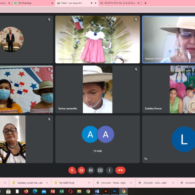195x195 pixels.
Task: Expand options for frp-644816.zip download
Action: pos(89,183)
